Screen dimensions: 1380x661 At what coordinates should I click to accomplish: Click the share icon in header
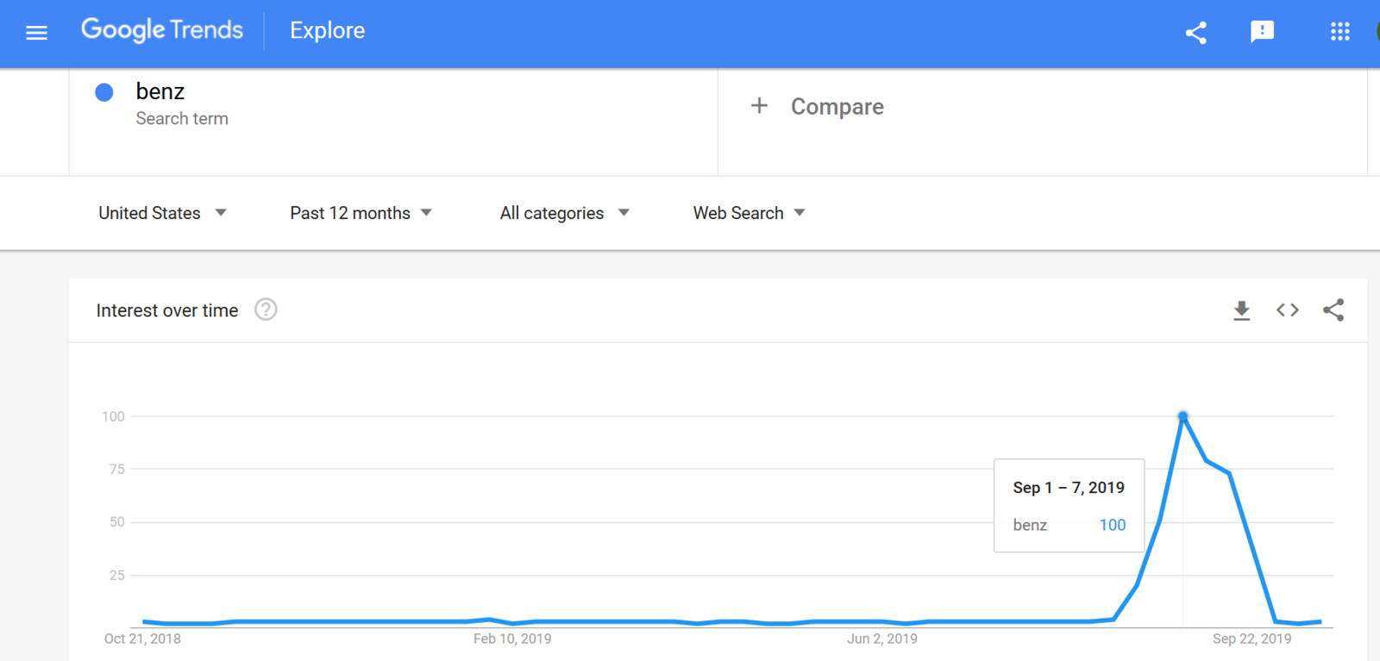point(1195,33)
